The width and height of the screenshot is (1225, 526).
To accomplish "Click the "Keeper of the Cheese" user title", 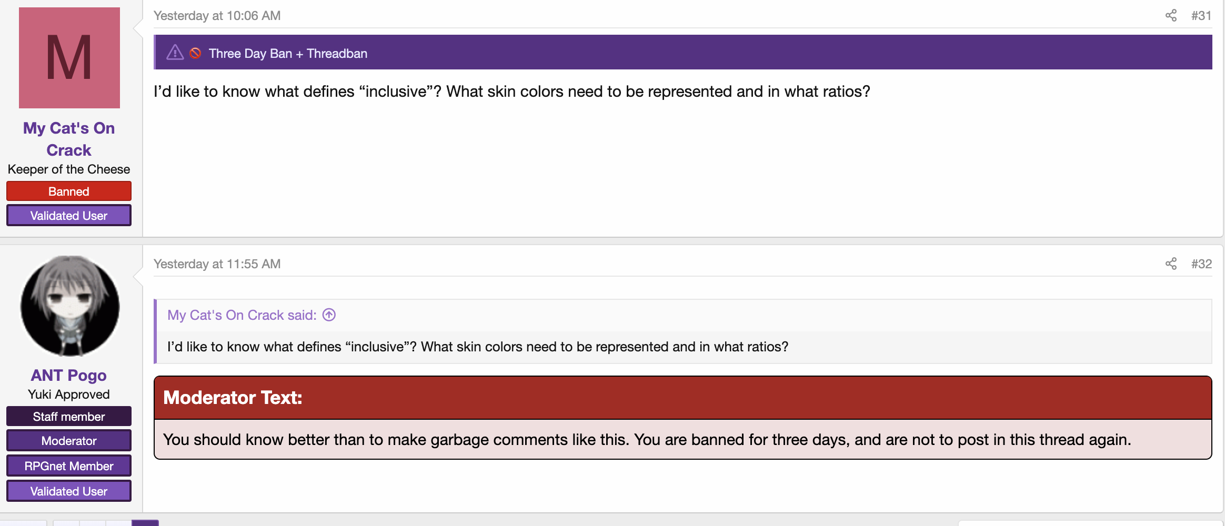I will click(x=69, y=169).
